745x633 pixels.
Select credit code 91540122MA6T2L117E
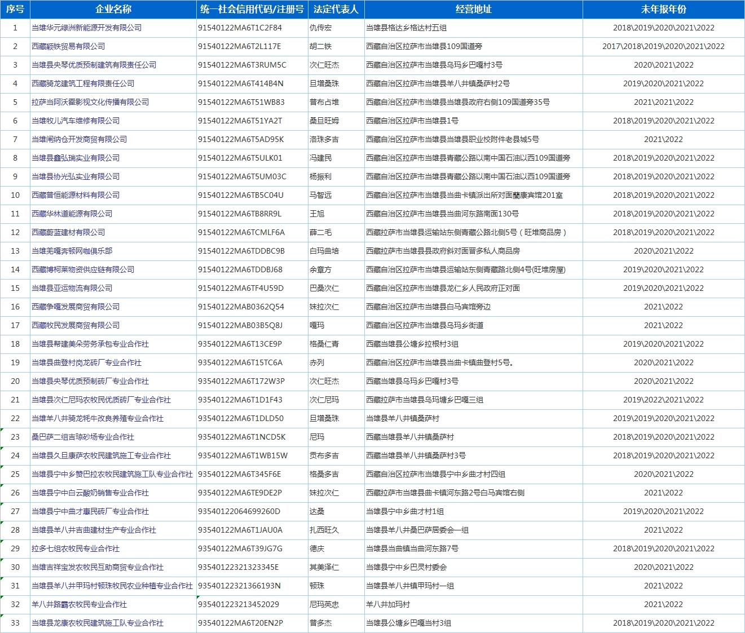pyautogui.click(x=239, y=46)
